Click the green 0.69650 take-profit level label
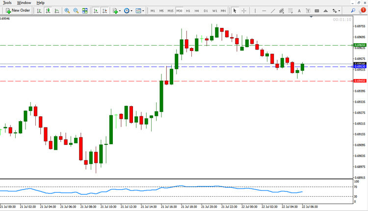This screenshot has width=368, height=211. 360,45
